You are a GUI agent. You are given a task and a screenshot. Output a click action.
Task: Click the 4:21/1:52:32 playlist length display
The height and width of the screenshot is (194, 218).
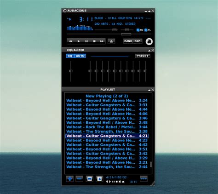[116, 177]
